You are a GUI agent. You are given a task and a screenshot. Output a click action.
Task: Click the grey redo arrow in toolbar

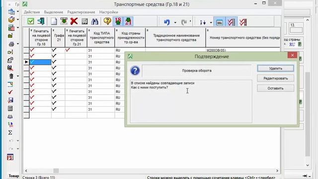184,22
